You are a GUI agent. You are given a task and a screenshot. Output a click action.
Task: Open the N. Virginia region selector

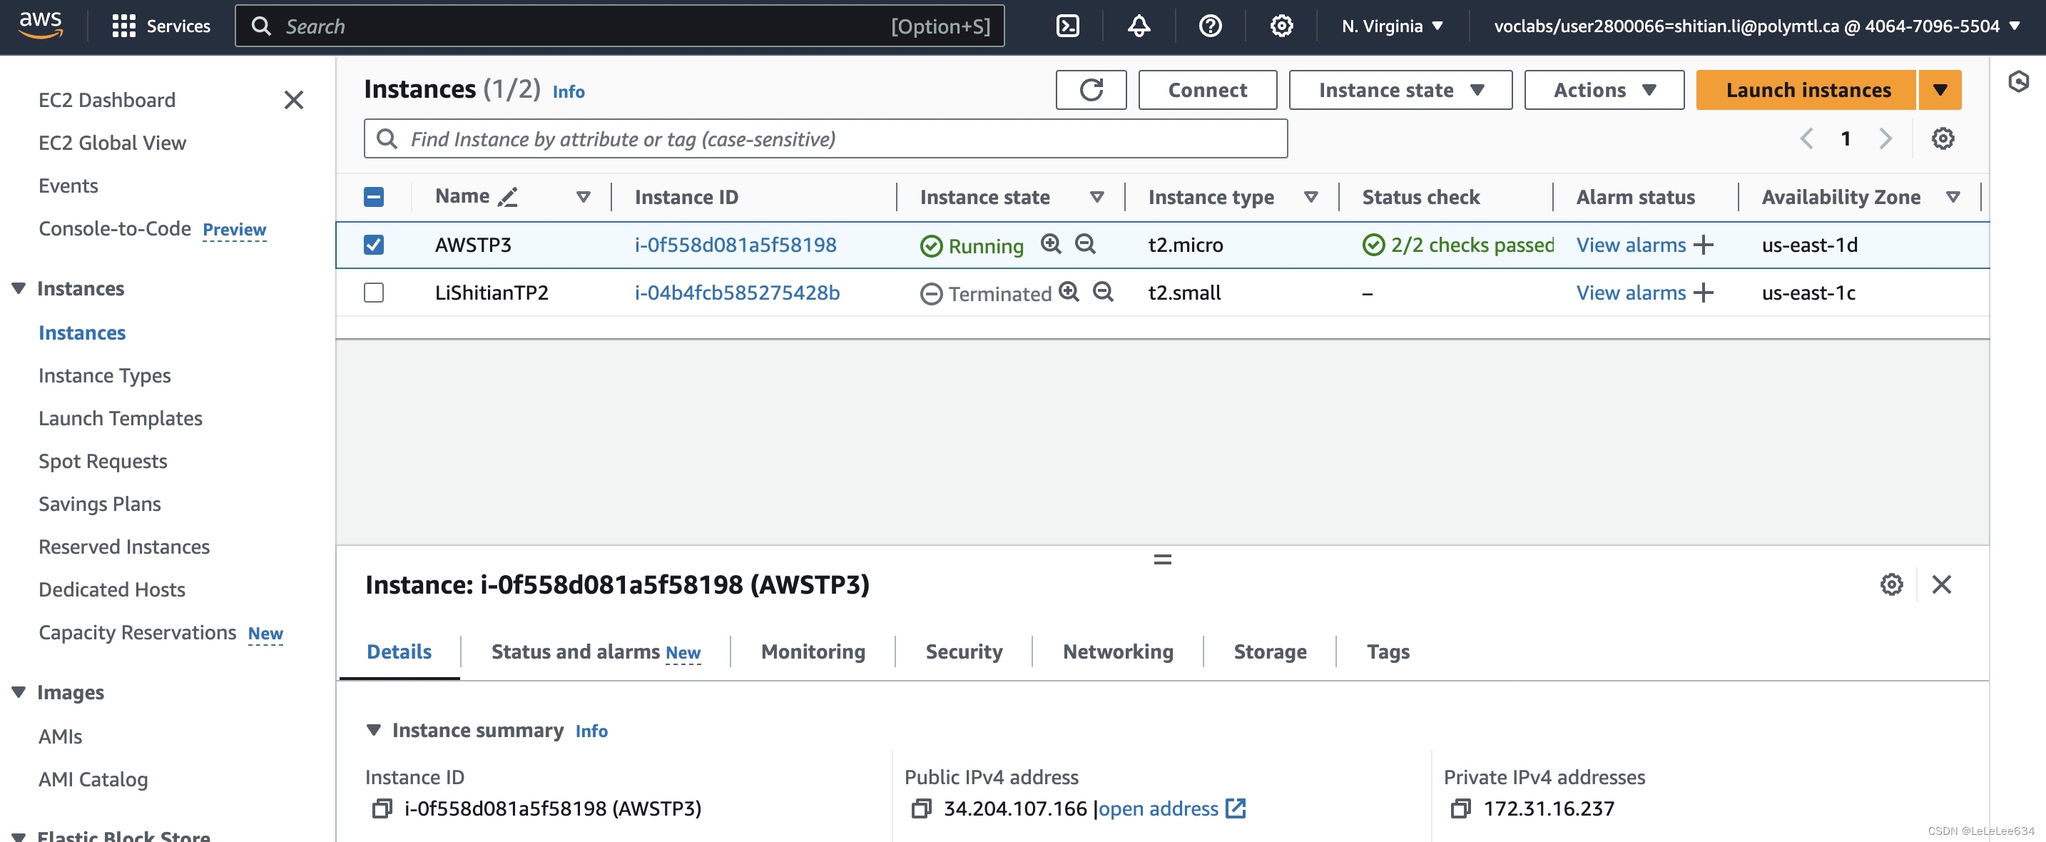[x=1390, y=26]
